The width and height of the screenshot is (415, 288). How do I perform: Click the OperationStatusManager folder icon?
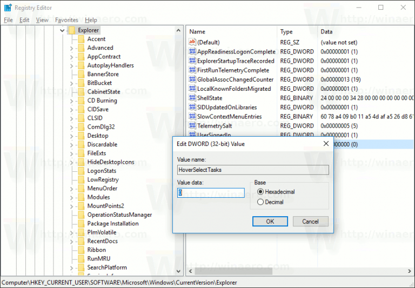81,215
